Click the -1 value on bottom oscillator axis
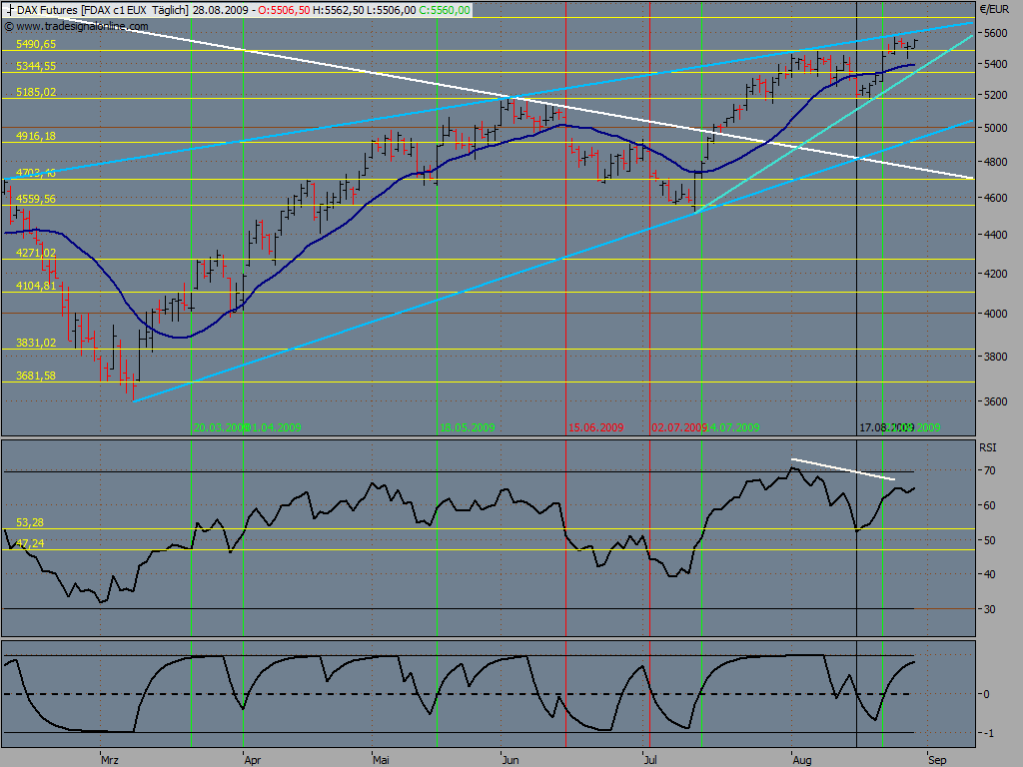The image size is (1023, 767). point(989,734)
